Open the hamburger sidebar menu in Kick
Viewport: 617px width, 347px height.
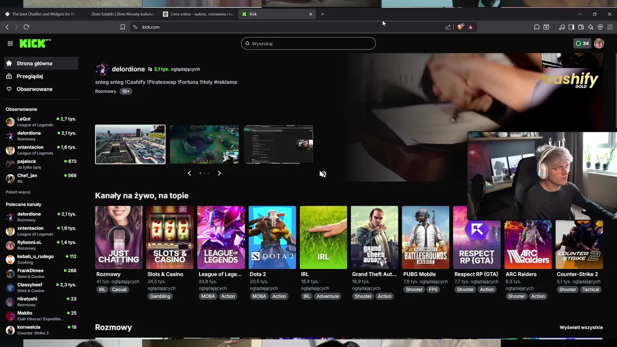click(10, 43)
